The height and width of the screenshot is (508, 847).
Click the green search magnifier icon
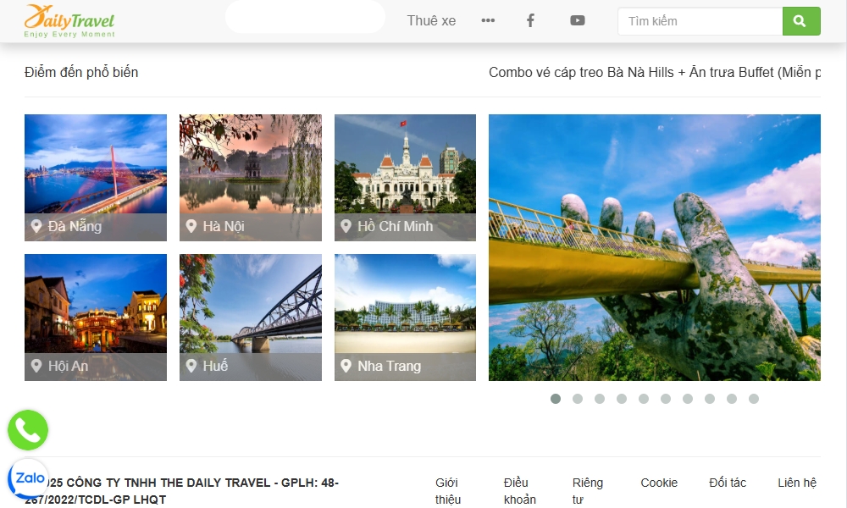(801, 20)
